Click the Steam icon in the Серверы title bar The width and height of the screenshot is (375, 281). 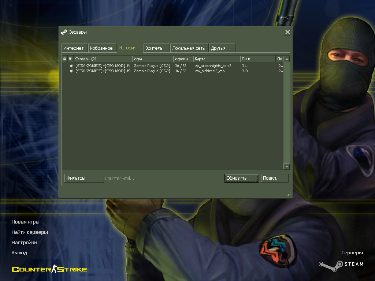pyautogui.click(x=64, y=32)
